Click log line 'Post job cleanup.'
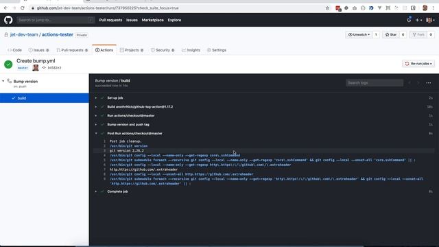This screenshot has height=247, width=439. pyautogui.click(x=126, y=141)
